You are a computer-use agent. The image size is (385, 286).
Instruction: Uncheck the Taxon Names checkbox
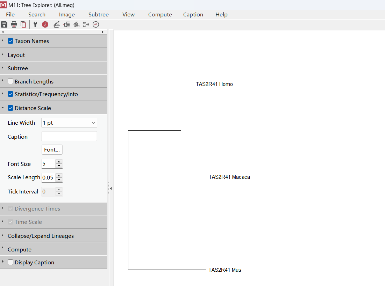click(x=10, y=41)
